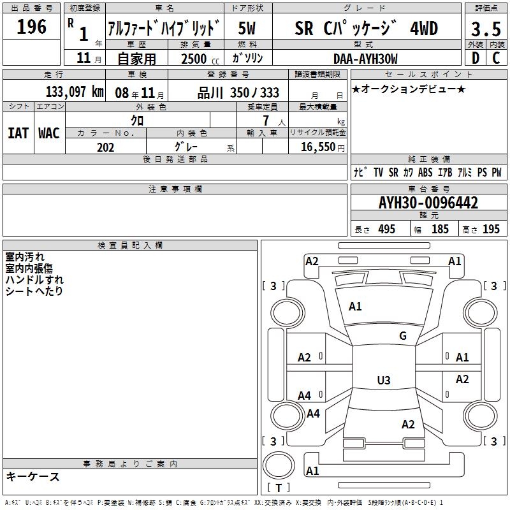
Task: Click the color number 202
Action: point(105,147)
